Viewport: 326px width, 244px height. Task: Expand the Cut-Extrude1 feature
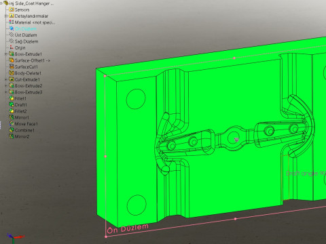[x=6, y=79]
